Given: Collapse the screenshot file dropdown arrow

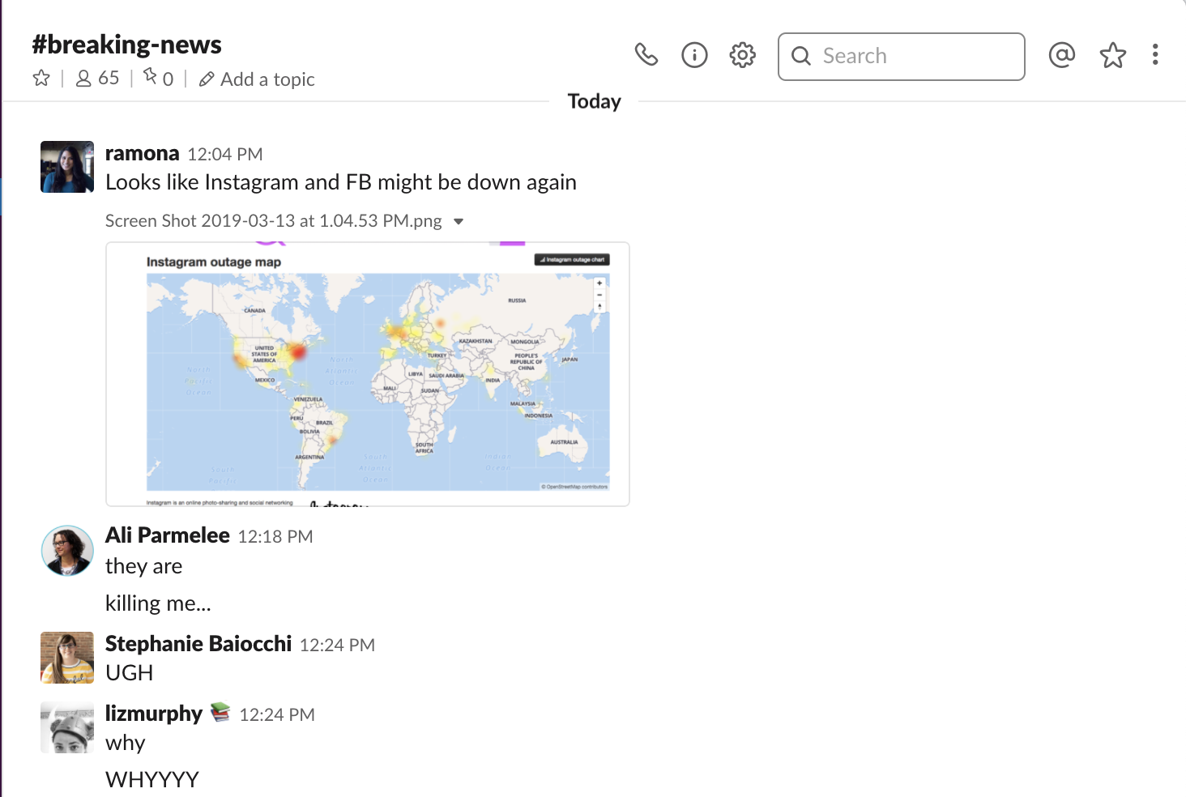Looking at the screenshot, I should coord(459,221).
